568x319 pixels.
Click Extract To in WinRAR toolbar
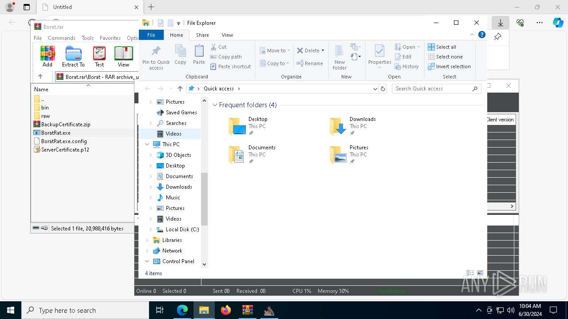click(73, 56)
